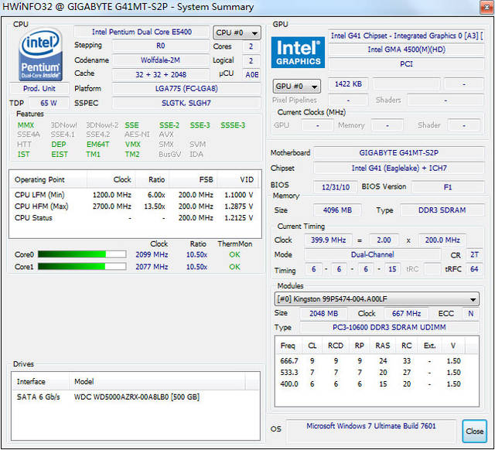Click the Freq column header in modules table
This screenshot has height=450, width=495.
[x=288, y=346]
